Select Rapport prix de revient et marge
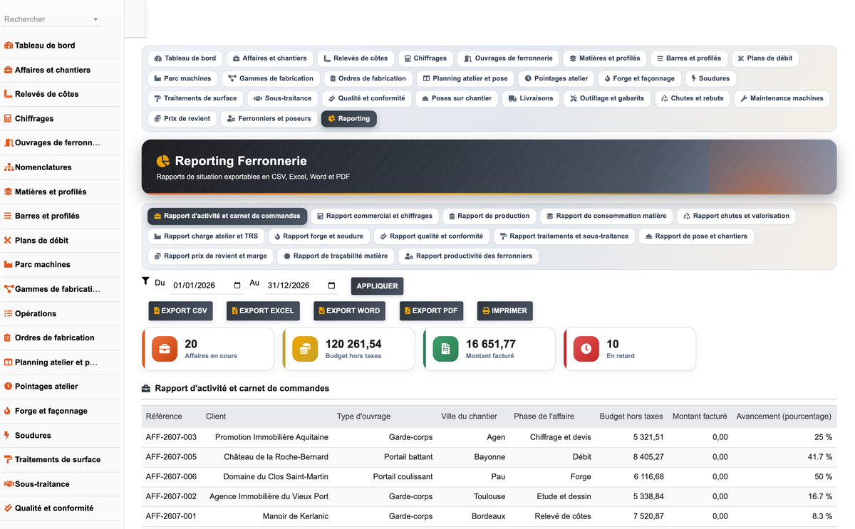This screenshot has height=529, width=855. 211,256
